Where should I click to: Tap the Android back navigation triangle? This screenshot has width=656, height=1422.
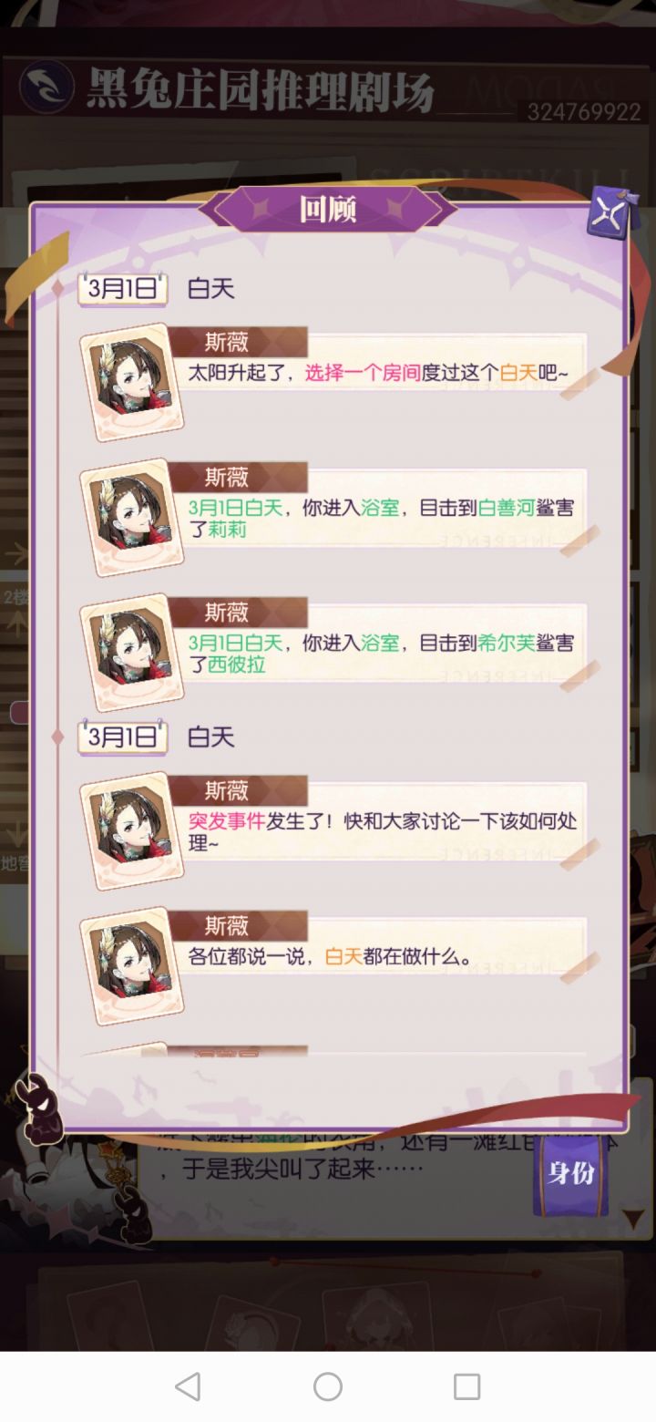[x=188, y=1386]
